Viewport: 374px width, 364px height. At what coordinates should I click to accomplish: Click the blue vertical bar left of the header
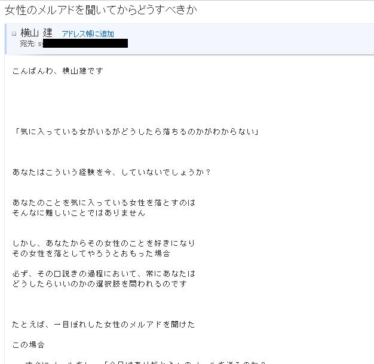pyautogui.click(x=5, y=39)
